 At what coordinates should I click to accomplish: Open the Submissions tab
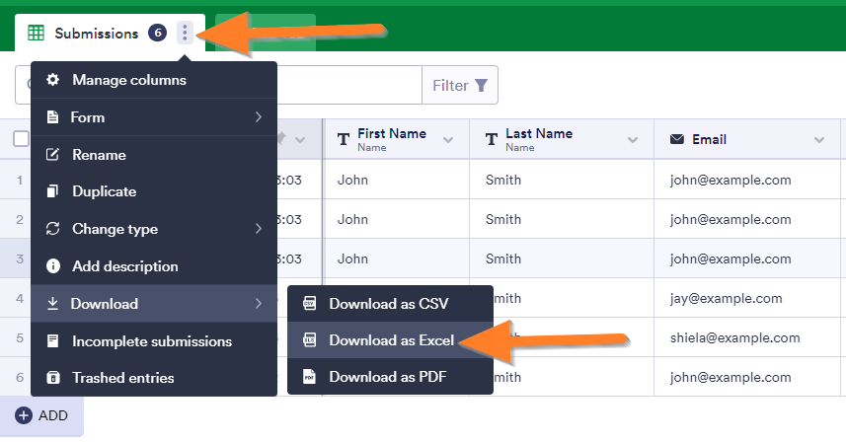[x=96, y=33]
